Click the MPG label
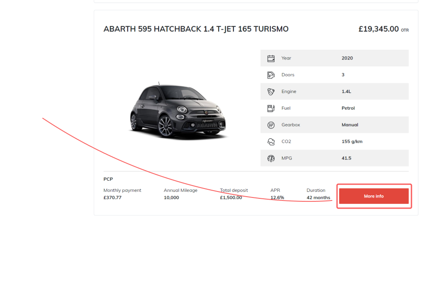 click(287, 158)
